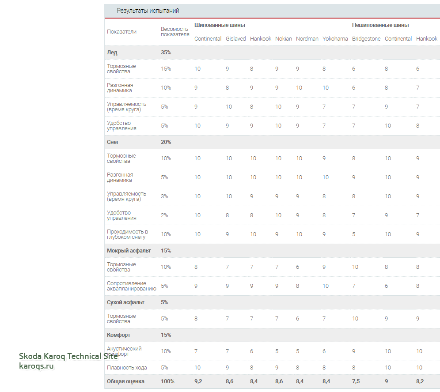Click the 'Нешипованные шины' group header

[x=380, y=25]
